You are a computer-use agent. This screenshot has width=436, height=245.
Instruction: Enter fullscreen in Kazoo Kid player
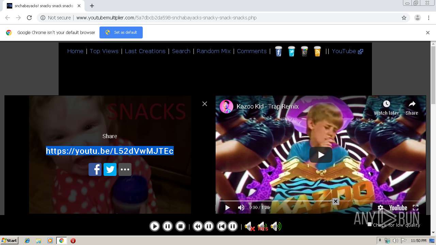pyautogui.click(x=416, y=208)
